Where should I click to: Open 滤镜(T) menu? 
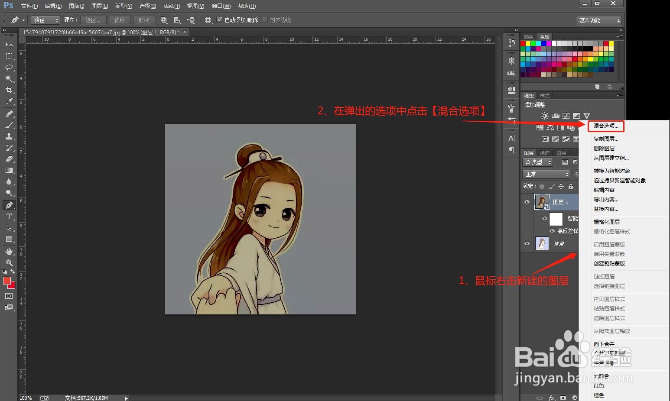point(172,6)
